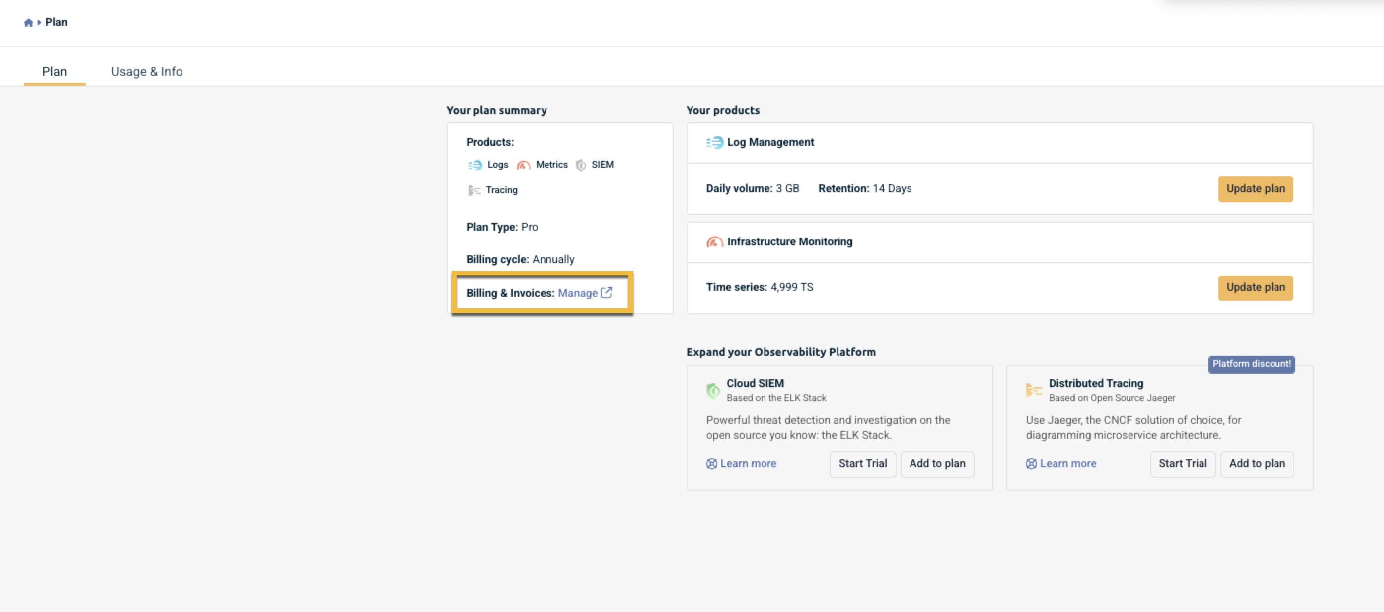This screenshot has width=1384, height=612.
Task: Click the Platform discount! badge
Action: point(1251,364)
